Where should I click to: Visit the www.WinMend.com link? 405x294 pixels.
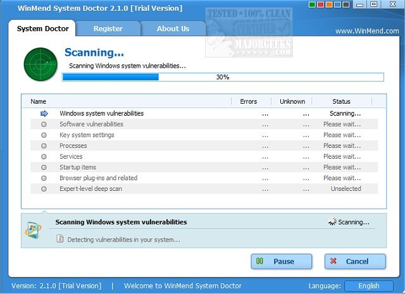(367, 31)
